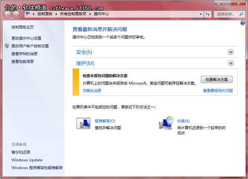Select 控制面板 breadcrumb item
Screen dimensions: 248x179
(x=45, y=14)
